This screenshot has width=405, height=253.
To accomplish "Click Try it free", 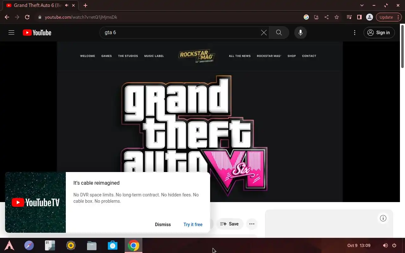I will click(x=193, y=225).
